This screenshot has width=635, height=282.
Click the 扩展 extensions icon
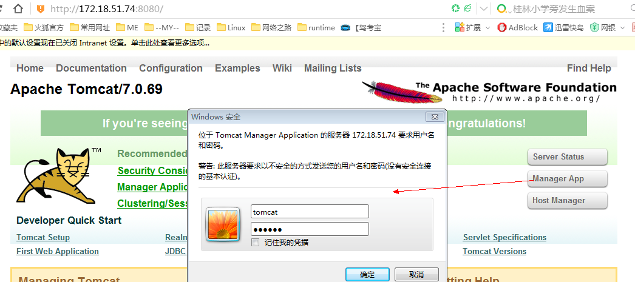pyautogui.click(x=460, y=27)
